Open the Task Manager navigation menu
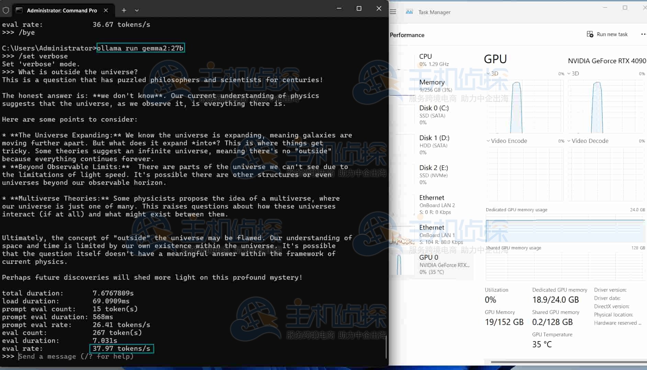Image resolution: width=647 pixels, height=370 pixels. click(393, 11)
